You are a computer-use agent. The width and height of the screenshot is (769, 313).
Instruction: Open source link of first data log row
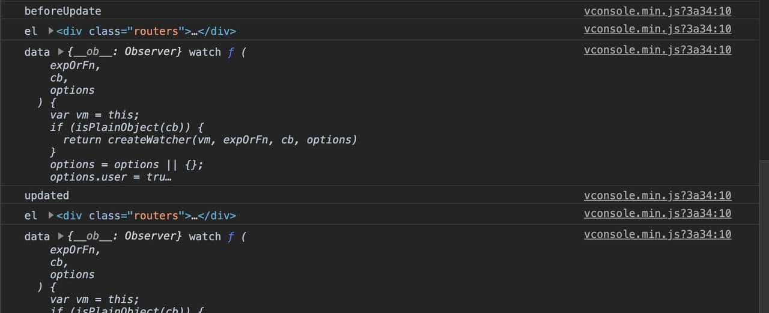(x=657, y=49)
